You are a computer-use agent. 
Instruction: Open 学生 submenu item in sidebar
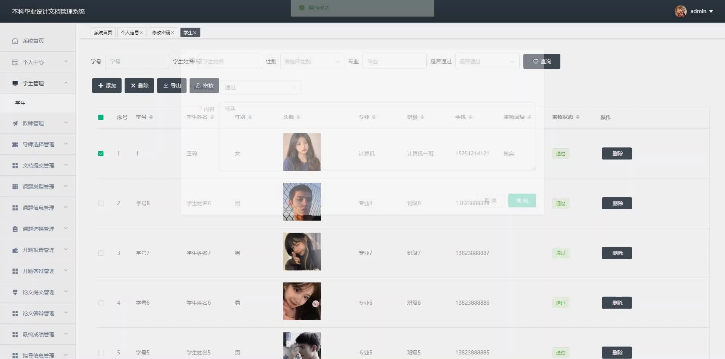coord(38,103)
